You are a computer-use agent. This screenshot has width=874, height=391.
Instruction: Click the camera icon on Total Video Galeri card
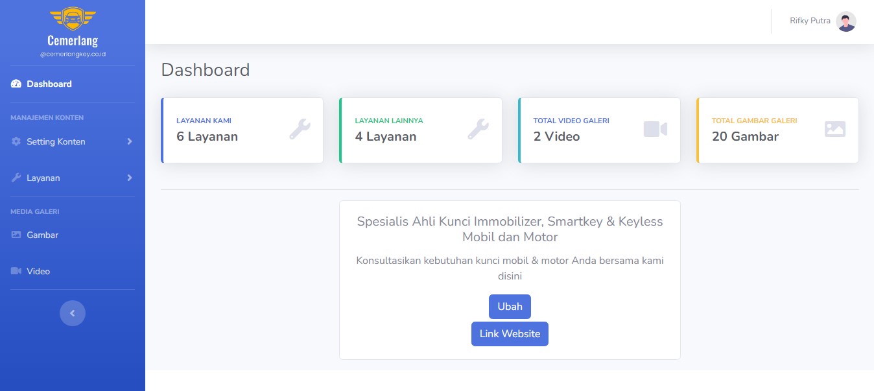[655, 129]
